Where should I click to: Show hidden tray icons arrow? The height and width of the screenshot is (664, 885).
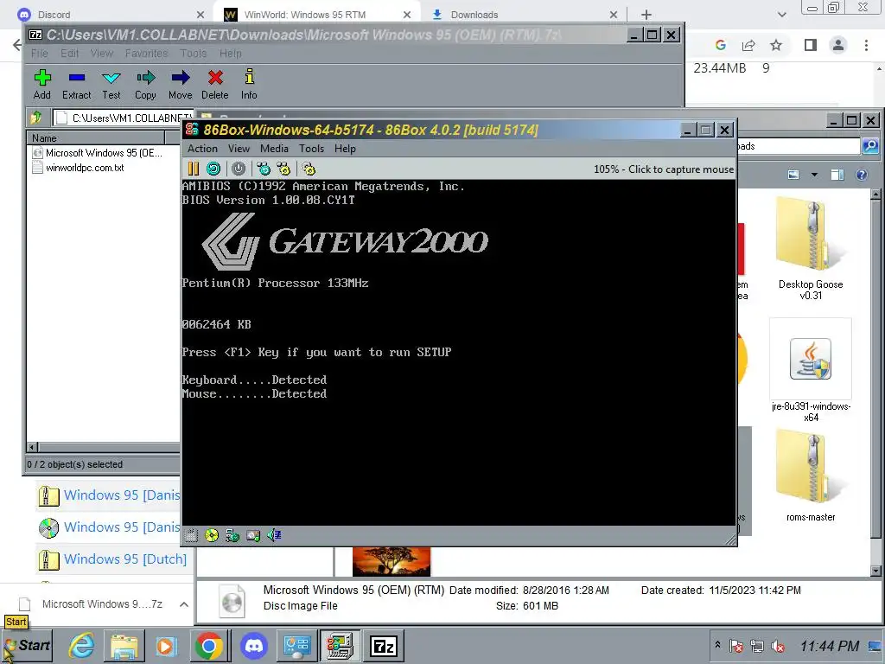[717, 644]
